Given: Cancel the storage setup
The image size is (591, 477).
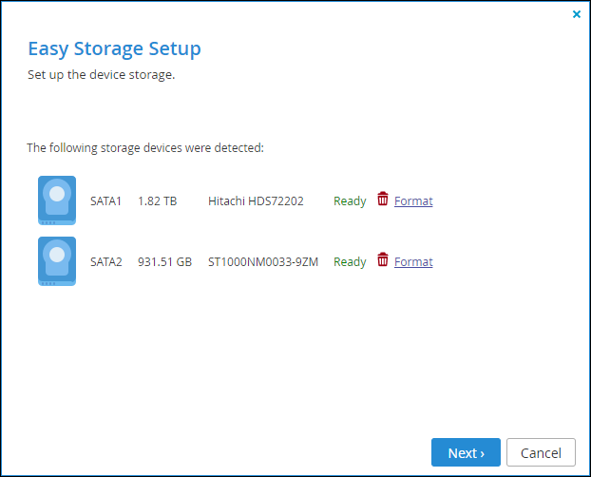Looking at the screenshot, I should click(x=541, y=452).
